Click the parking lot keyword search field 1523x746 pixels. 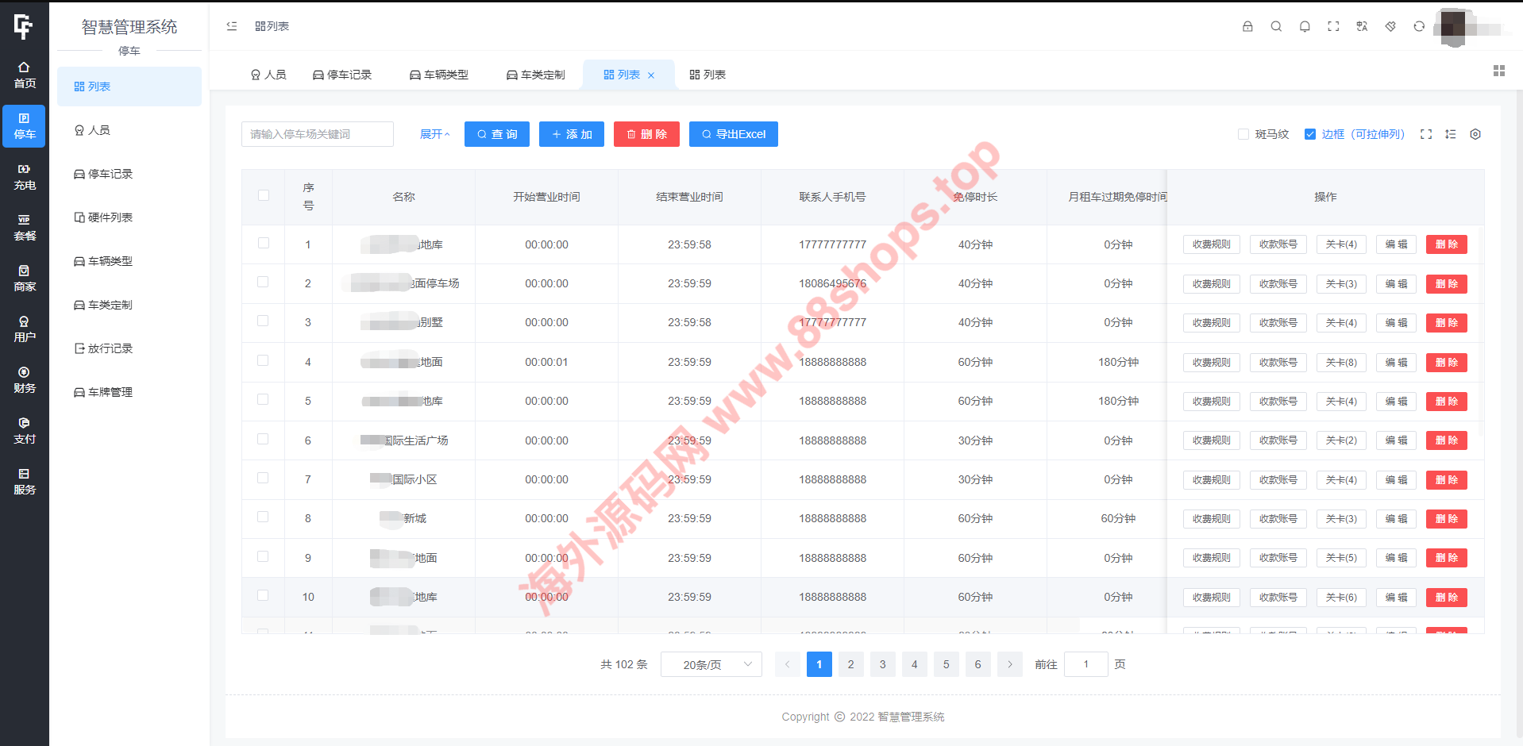[x=318, y=134]
